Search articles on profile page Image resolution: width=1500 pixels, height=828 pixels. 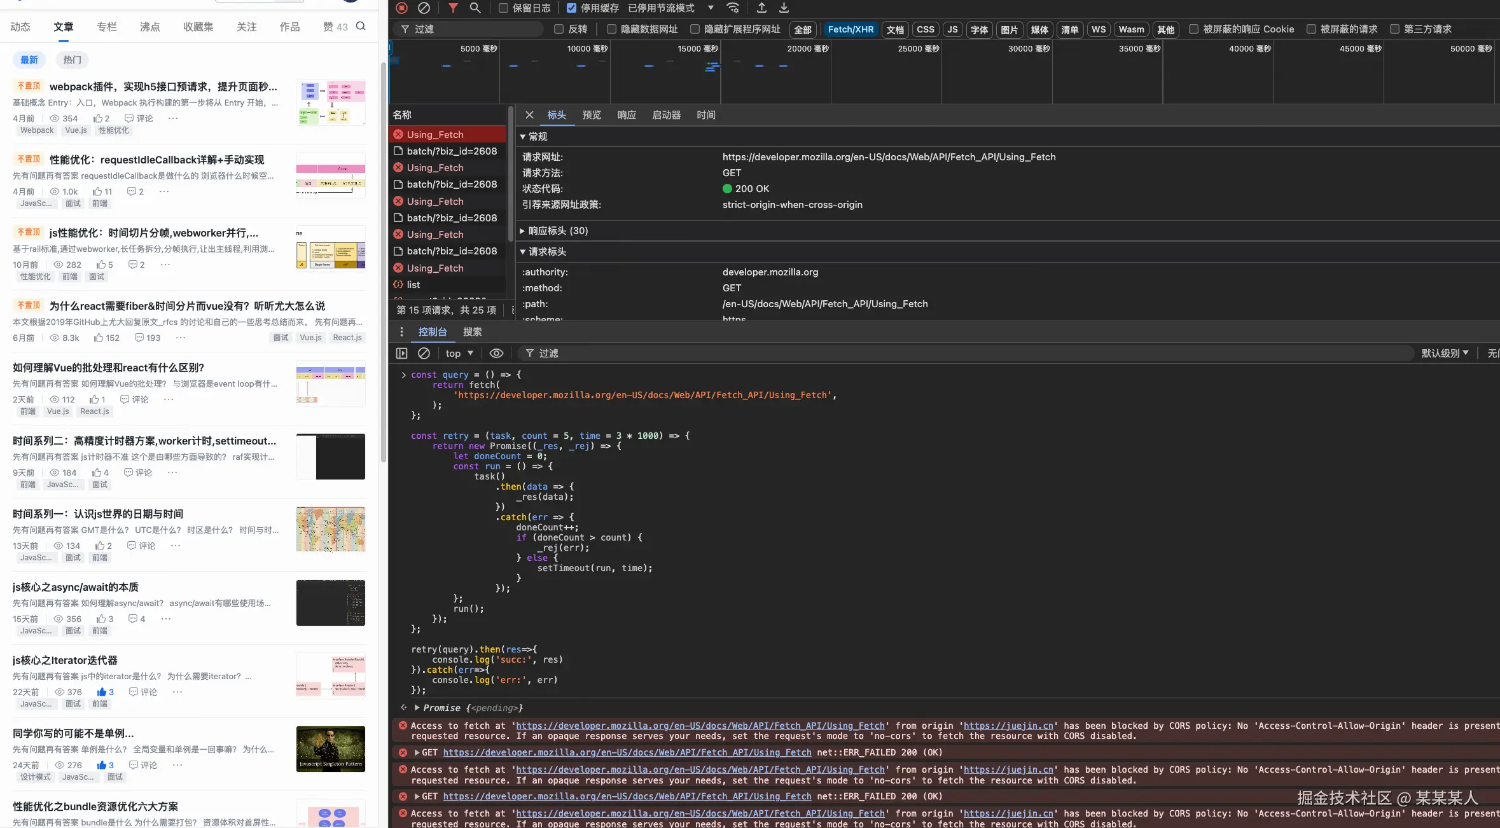pos(361,27)
